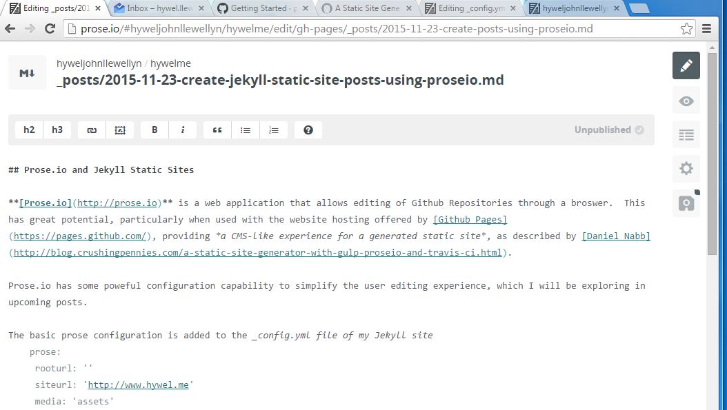Bookmark this page with star
727x410 pixels.
coord(686,29)
